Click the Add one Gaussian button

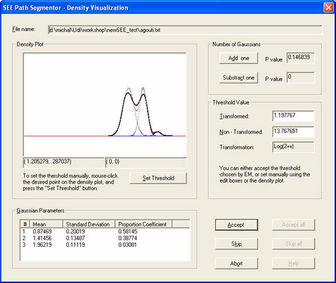(239, 58)
